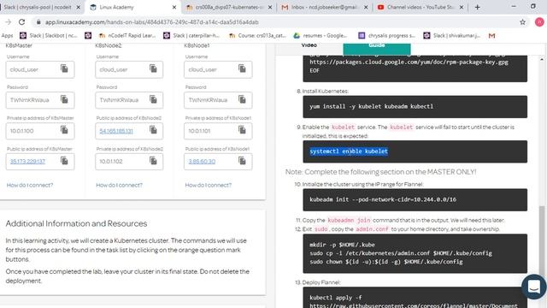Open the Slack caterpillar bookmark
Screen dimensions: 547x308
(191, 36)
